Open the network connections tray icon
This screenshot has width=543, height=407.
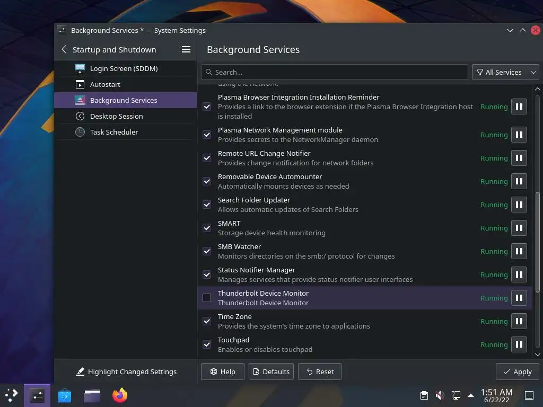tap(456, 395)
